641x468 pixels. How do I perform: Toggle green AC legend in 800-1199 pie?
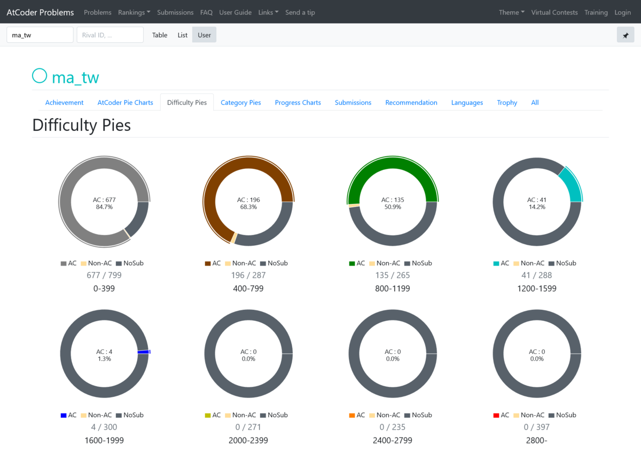[x=357, y=263]
